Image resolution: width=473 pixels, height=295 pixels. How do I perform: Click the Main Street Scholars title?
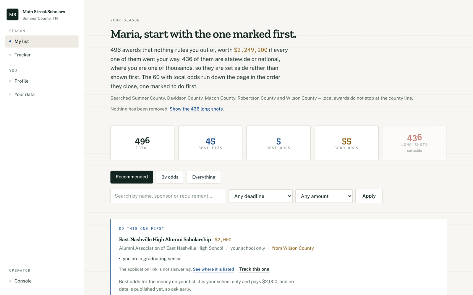click(44, 12)
